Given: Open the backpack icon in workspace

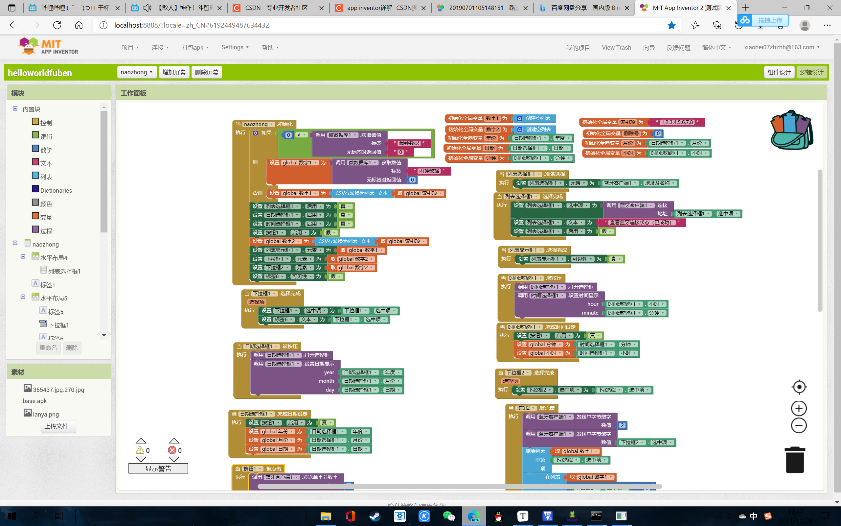Looking at the screenshot, I should pos(792,130).
